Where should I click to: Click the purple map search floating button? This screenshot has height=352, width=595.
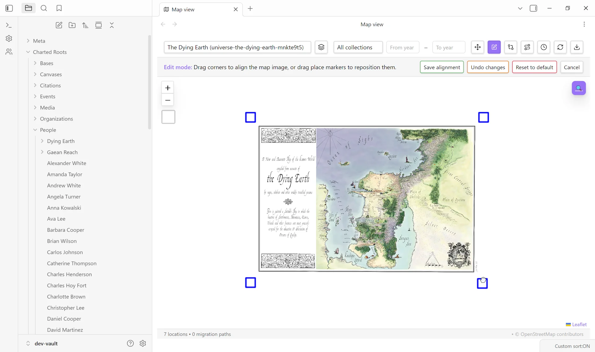click(x=579, y=88)
